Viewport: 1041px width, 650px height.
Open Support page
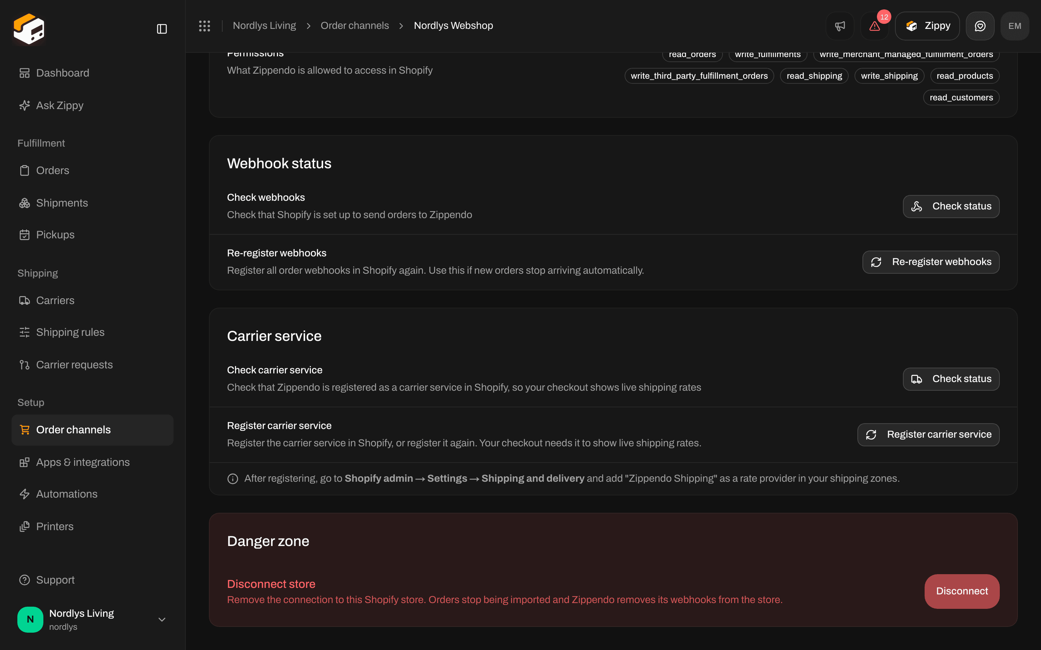(x=93, y=580)
